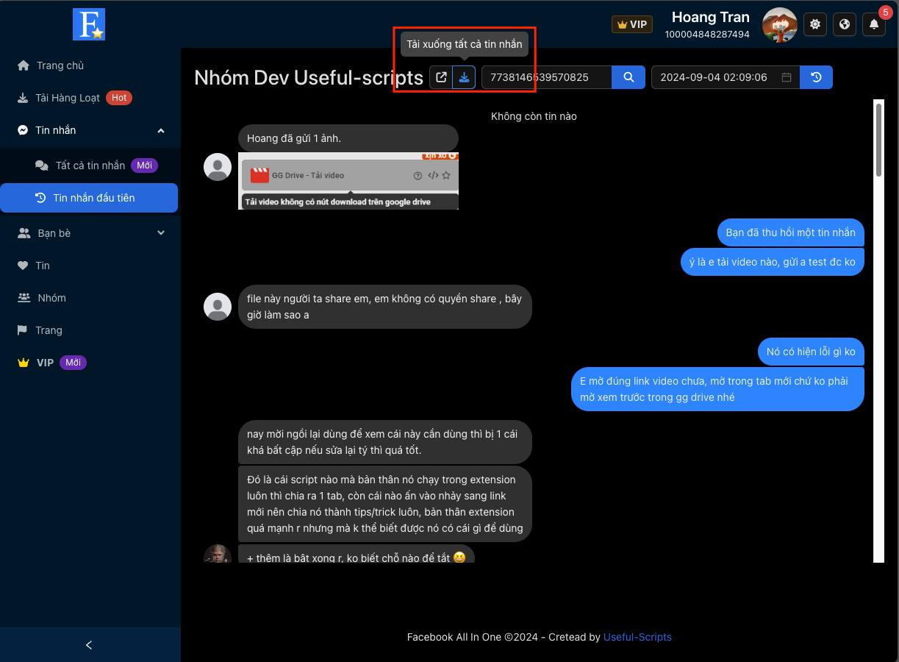
Task: Click the VIP crown badge in header
Action: 632,24
